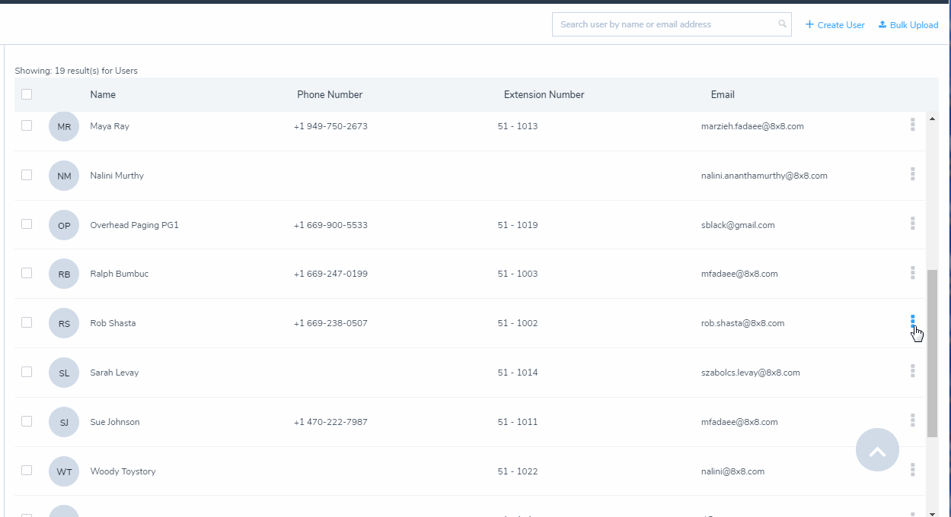The image size is (951, 517).
Task: Open the Overhead Paging PG1 name
Action: pos(134,225)
